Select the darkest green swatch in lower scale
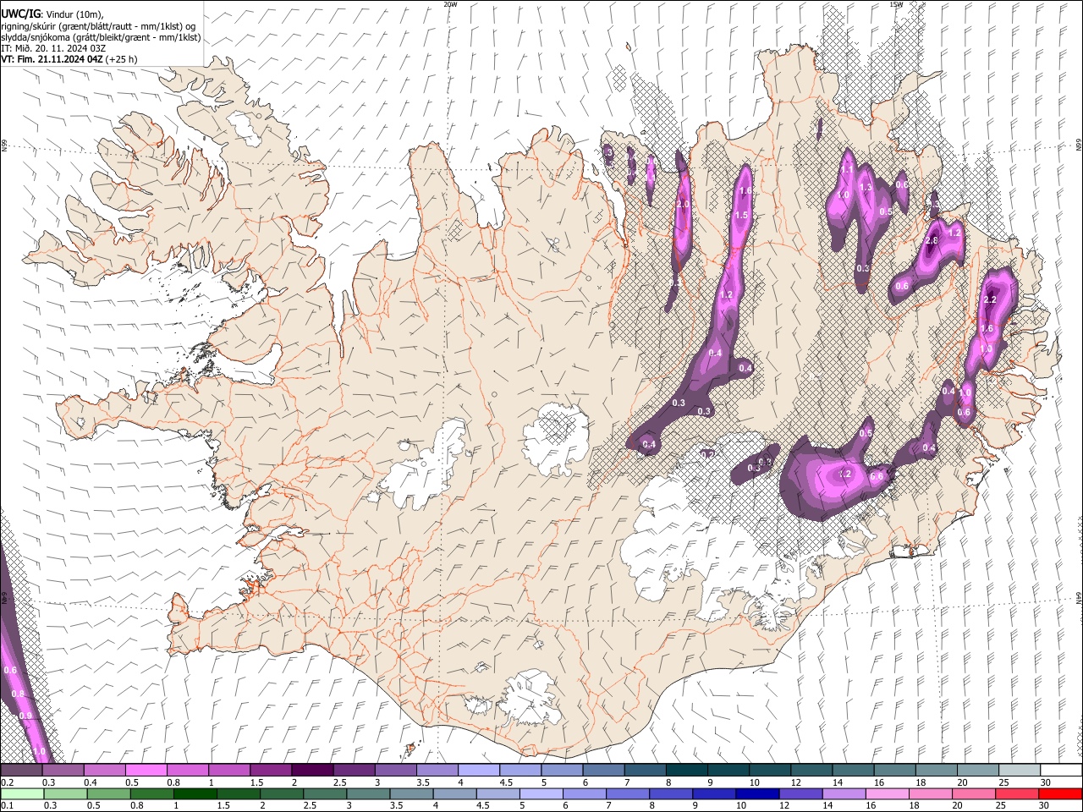 (195, 793)
